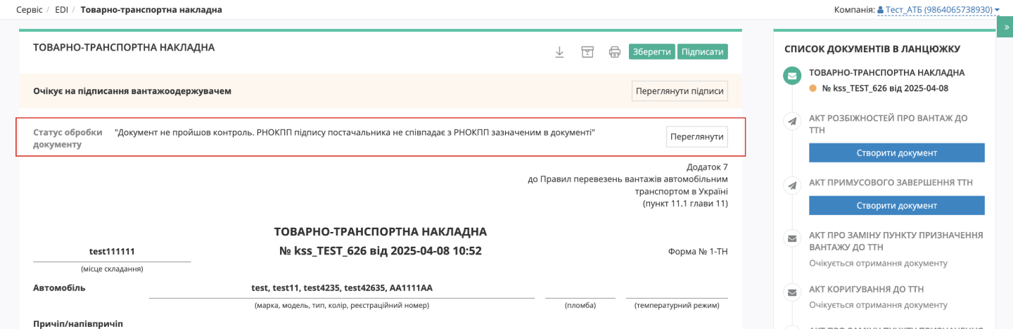Click Переглянути підписи button
1013x329 pixels.
680,91
